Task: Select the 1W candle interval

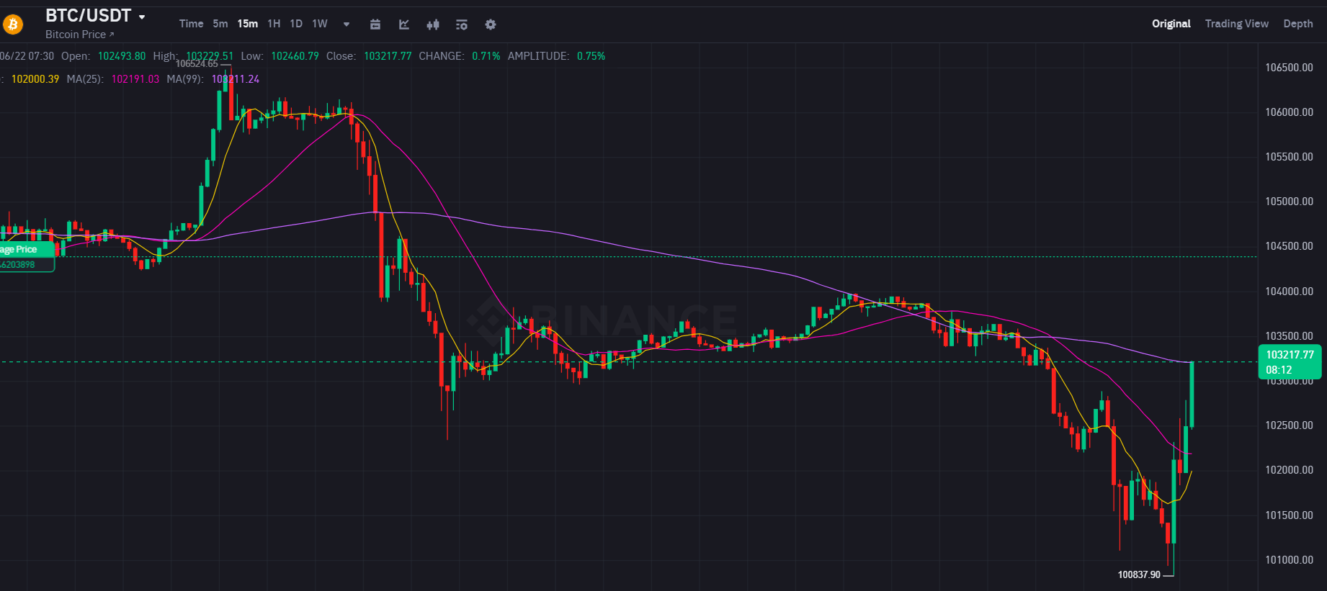Action: click(x=320, y=24)
